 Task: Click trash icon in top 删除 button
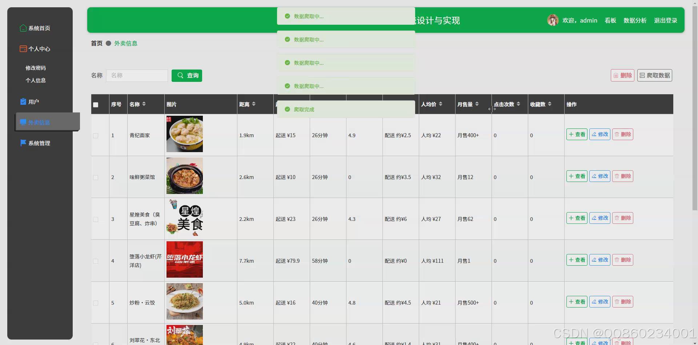(x=616, y=76)
